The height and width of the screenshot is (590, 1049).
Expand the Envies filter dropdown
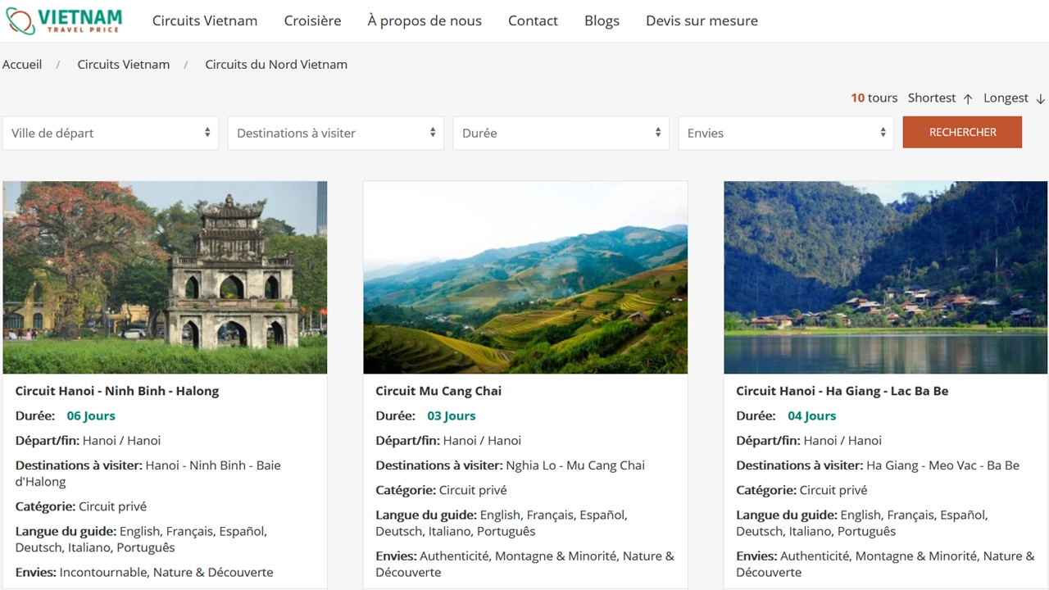(x=786, y=133)
